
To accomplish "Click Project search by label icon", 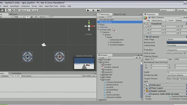I will click(x=140, y=58).
